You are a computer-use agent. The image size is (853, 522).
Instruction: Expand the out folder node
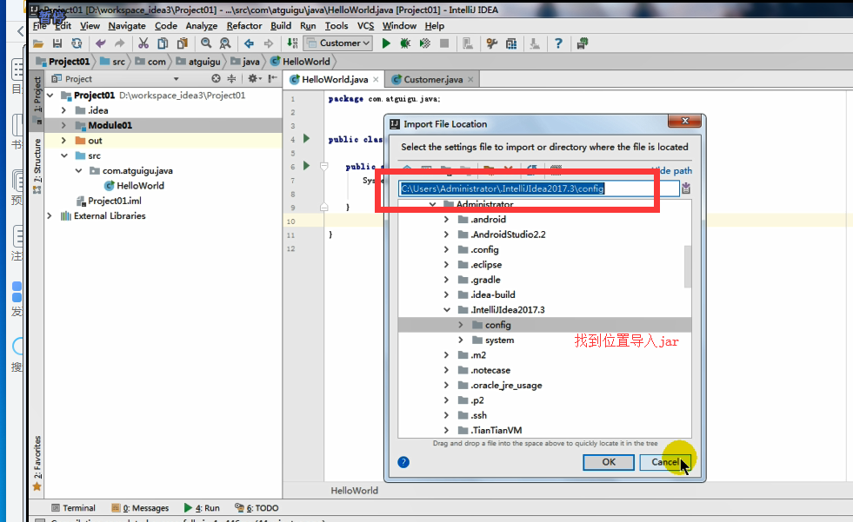tap(63, 141)
